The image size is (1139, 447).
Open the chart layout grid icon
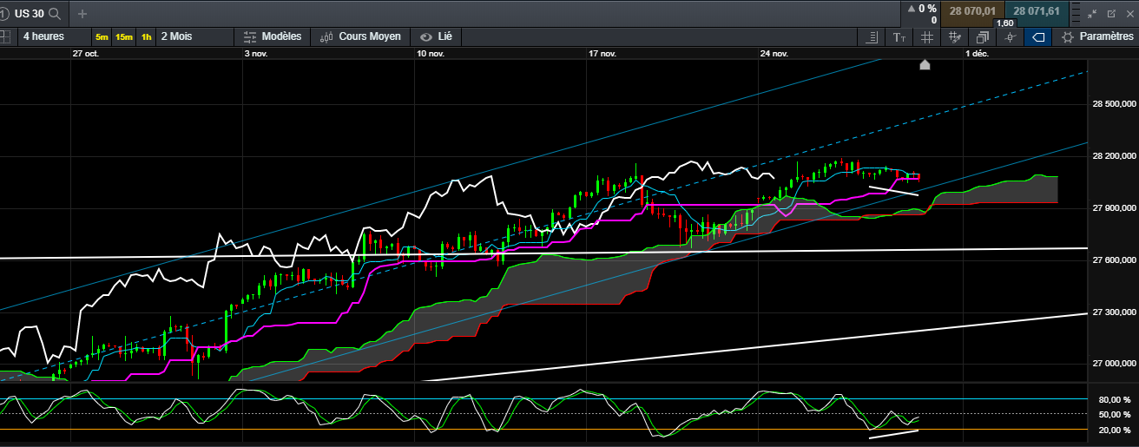(x=3, y=37)
